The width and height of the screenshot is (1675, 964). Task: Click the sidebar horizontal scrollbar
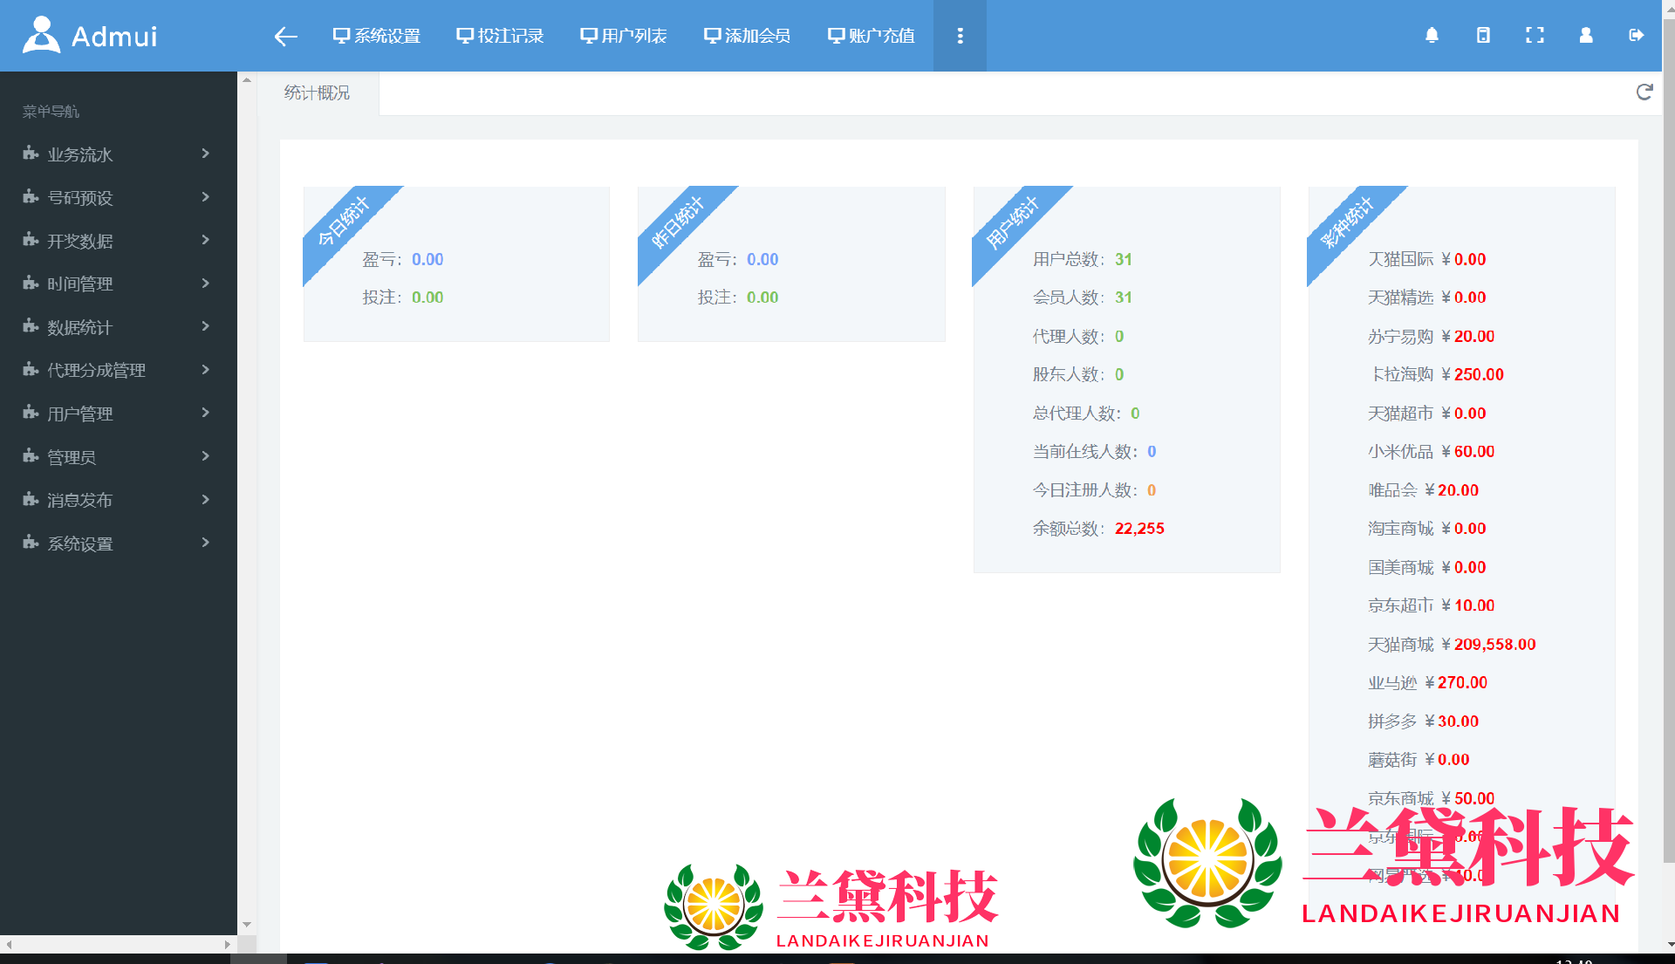pyautogui.click(x=118, y=944)
